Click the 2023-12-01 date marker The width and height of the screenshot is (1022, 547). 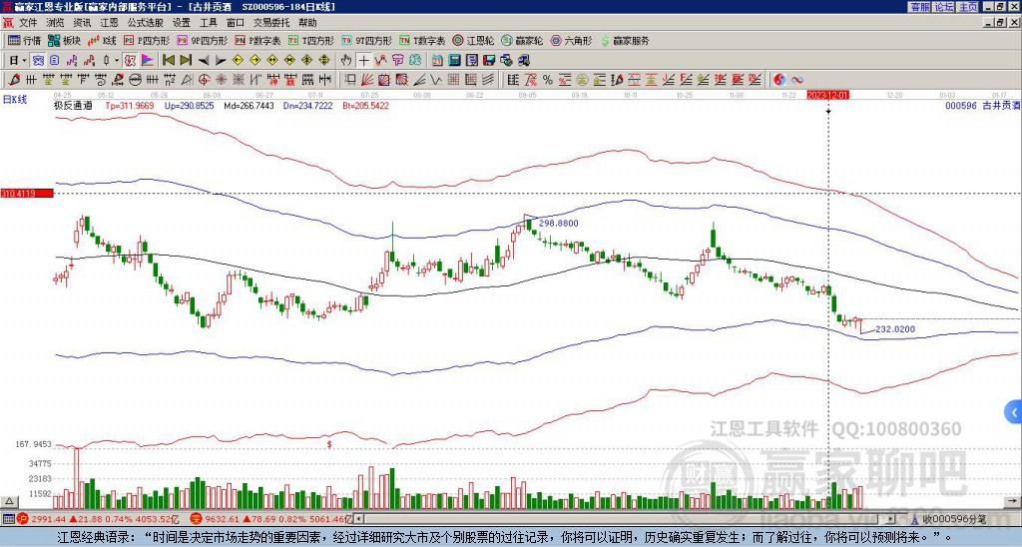pyautogui.click(x=827, y=95)
